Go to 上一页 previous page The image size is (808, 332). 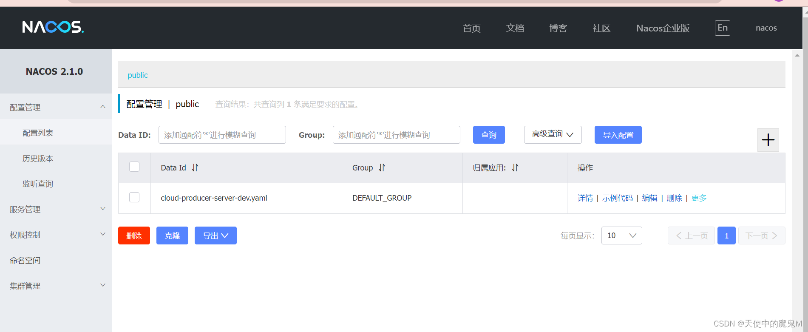click(691, 236)
